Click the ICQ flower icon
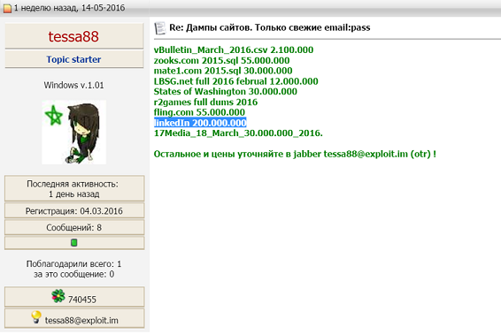 58,296
